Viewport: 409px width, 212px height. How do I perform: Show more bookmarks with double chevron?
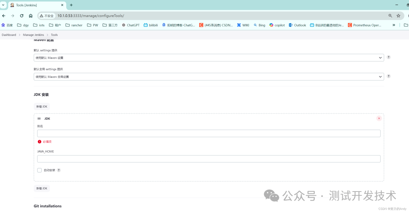click(x=393, y=25)
